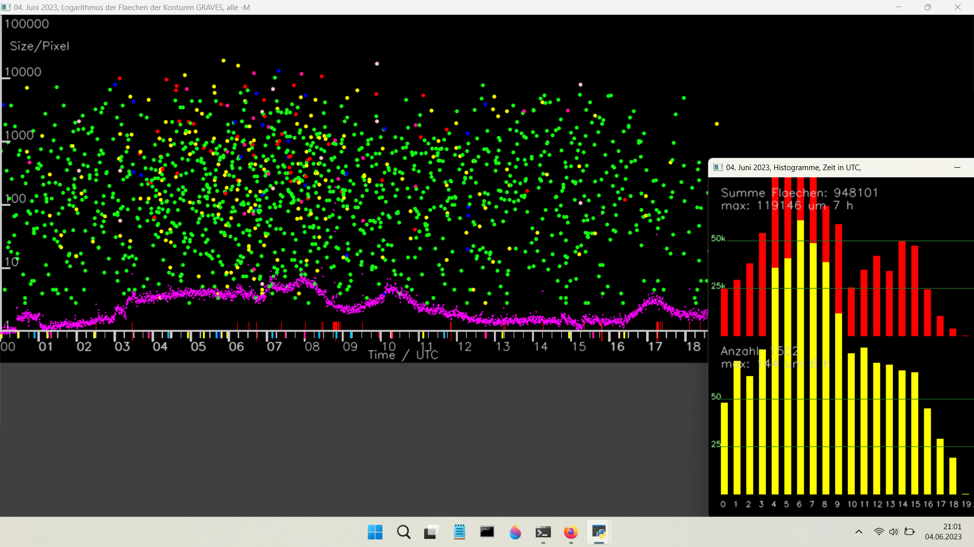
Task: Click the app icon in the GRAVES plot title bar
Action: pyautogui.click(x=6, y=7)
